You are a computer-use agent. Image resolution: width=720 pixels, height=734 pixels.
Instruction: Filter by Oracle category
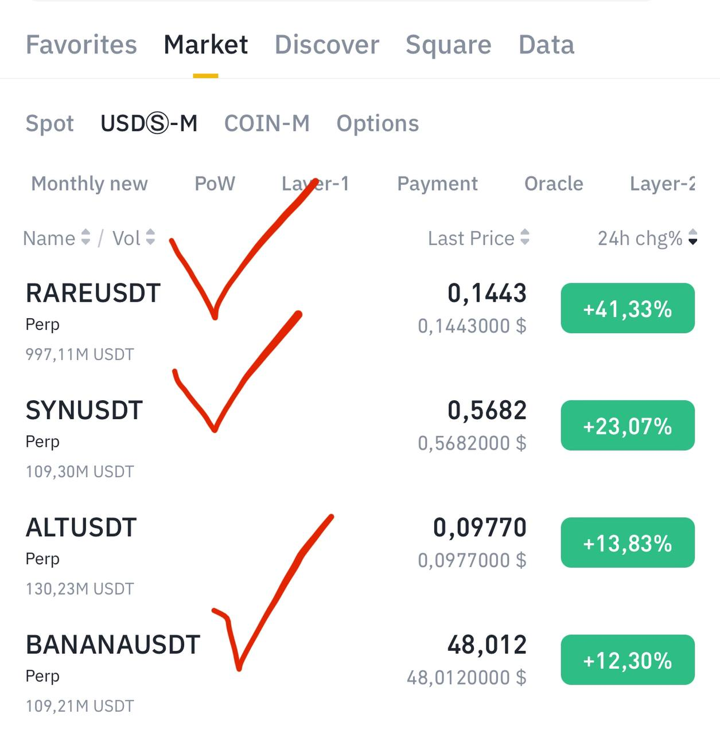click(x=554, y=183)
